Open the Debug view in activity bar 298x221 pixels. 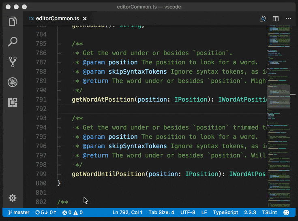[x=13, y=82]
